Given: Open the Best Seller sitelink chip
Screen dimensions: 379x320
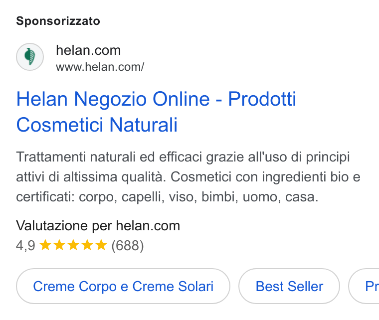Looking at the screenshot, I should pos(289,286).
